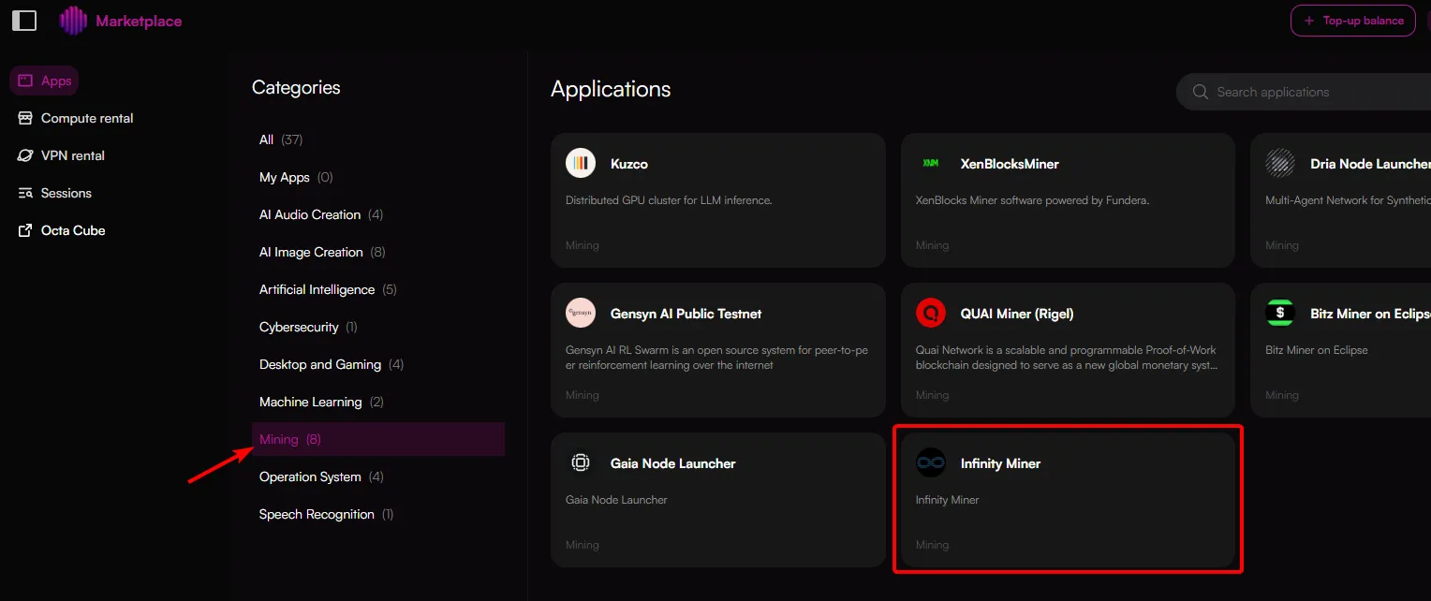Click the QUAI Miner red icon
The height and width of the screenshot is (601, 1431).
pyautogui.click(x=931, y=313)
